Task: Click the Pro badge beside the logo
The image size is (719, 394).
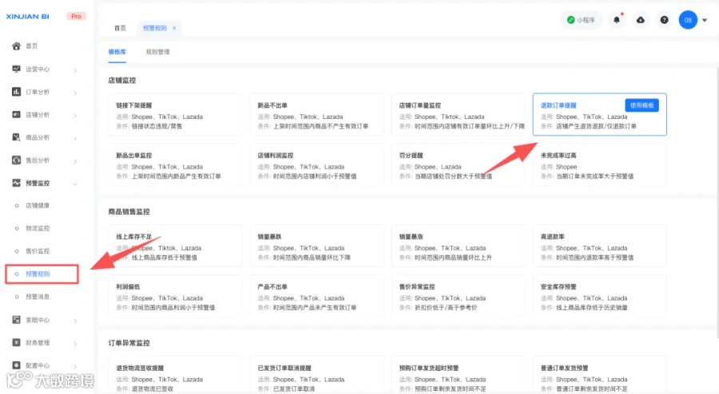Action: pos(76,16)
